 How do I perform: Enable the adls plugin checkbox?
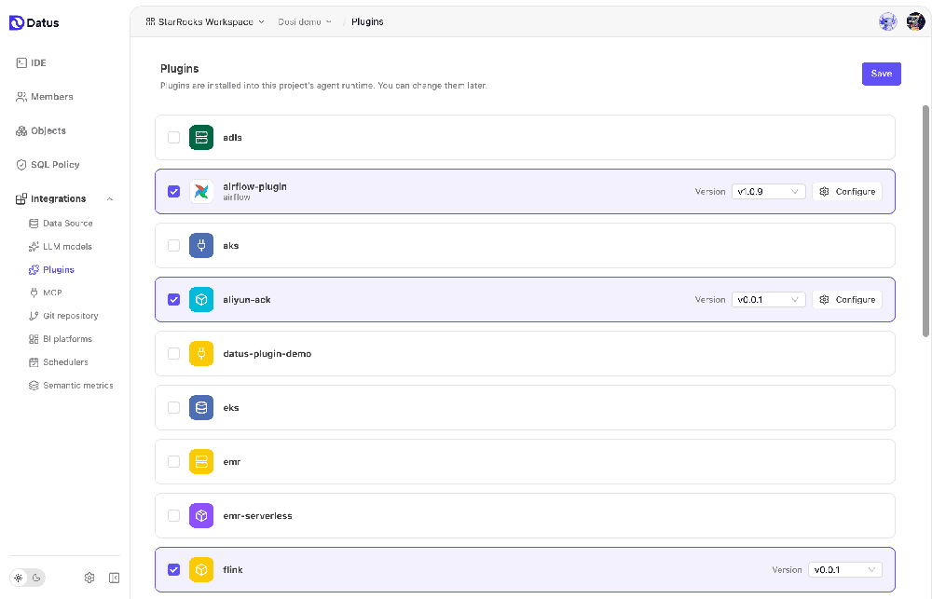[x=173, y=138]
